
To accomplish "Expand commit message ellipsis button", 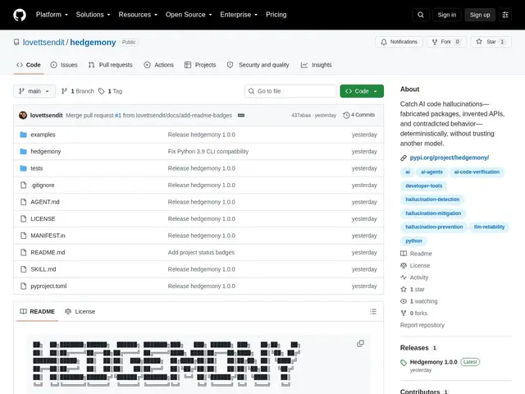I will point(241,115).
